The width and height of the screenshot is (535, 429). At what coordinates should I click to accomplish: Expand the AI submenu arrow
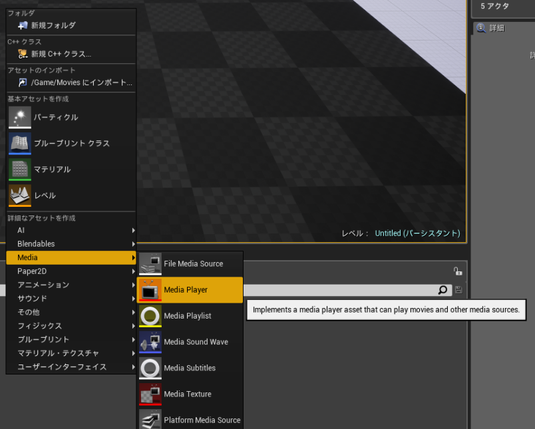pyautogui.click(x=133, y=231)
